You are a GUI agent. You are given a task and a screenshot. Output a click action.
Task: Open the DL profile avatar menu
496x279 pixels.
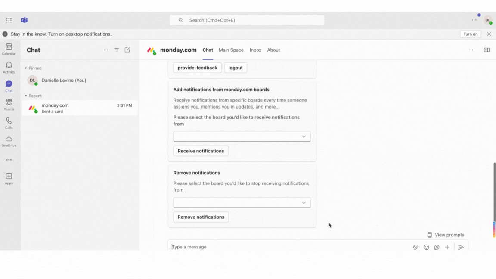[488, 20]
